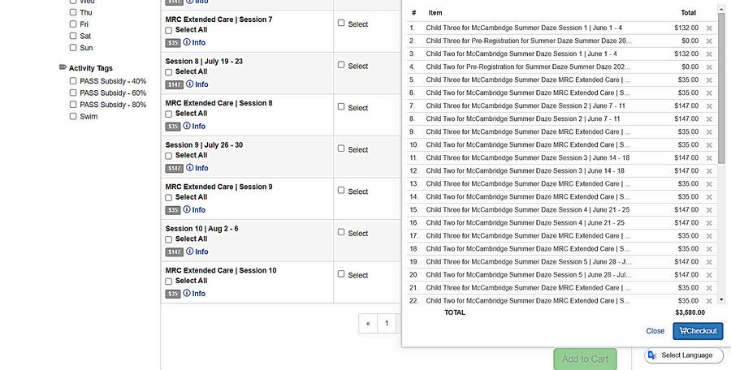Click the cart total $3,580.00
731x370 pixels.
pyautogui.click(x=690, y=312)
